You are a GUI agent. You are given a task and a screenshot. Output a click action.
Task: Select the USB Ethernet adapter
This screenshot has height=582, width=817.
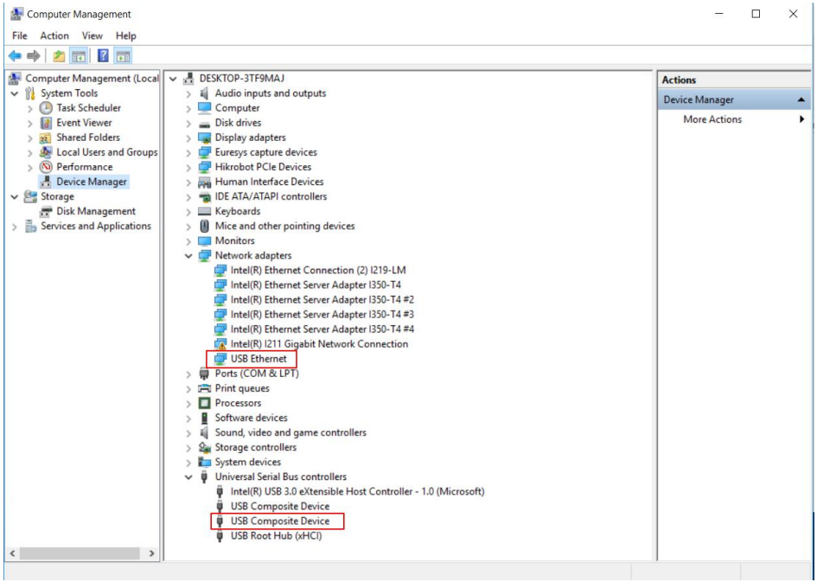tap(259, 359)
